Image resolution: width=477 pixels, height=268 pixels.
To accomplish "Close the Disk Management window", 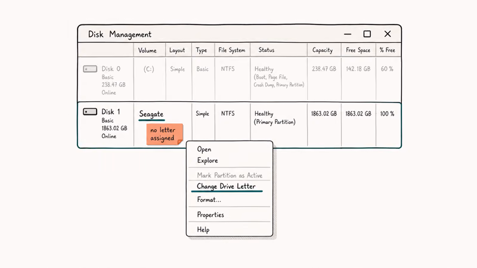I will 388,34.
